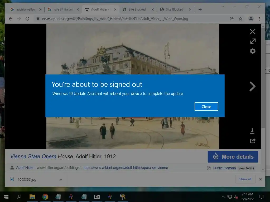This screenshot has height=202, width=270.
Task: Open tab search dropdown chevron
Action: pyautogui.click(x=223, y=7)
